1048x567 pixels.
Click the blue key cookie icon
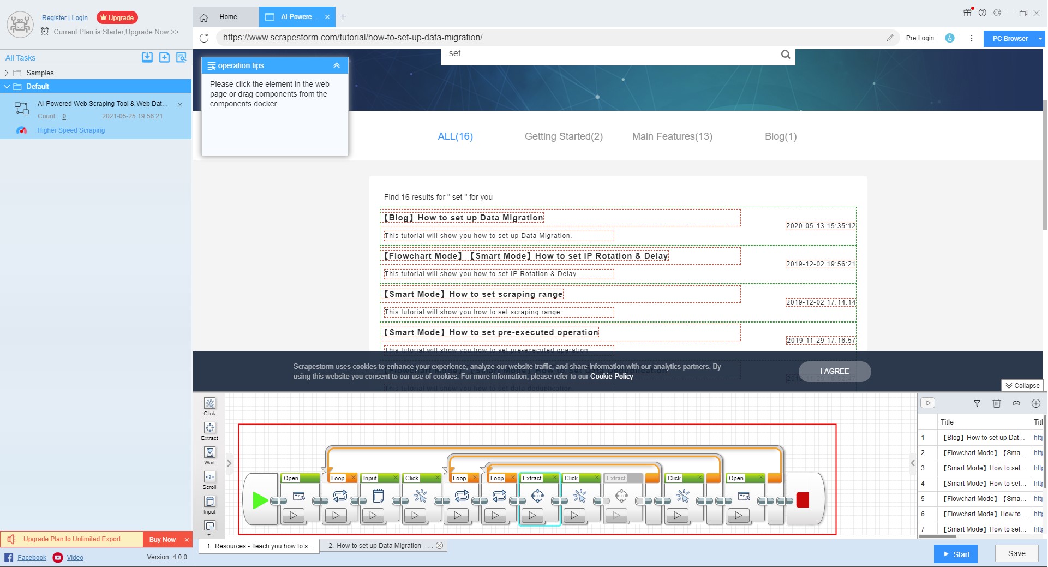[950, 38]
